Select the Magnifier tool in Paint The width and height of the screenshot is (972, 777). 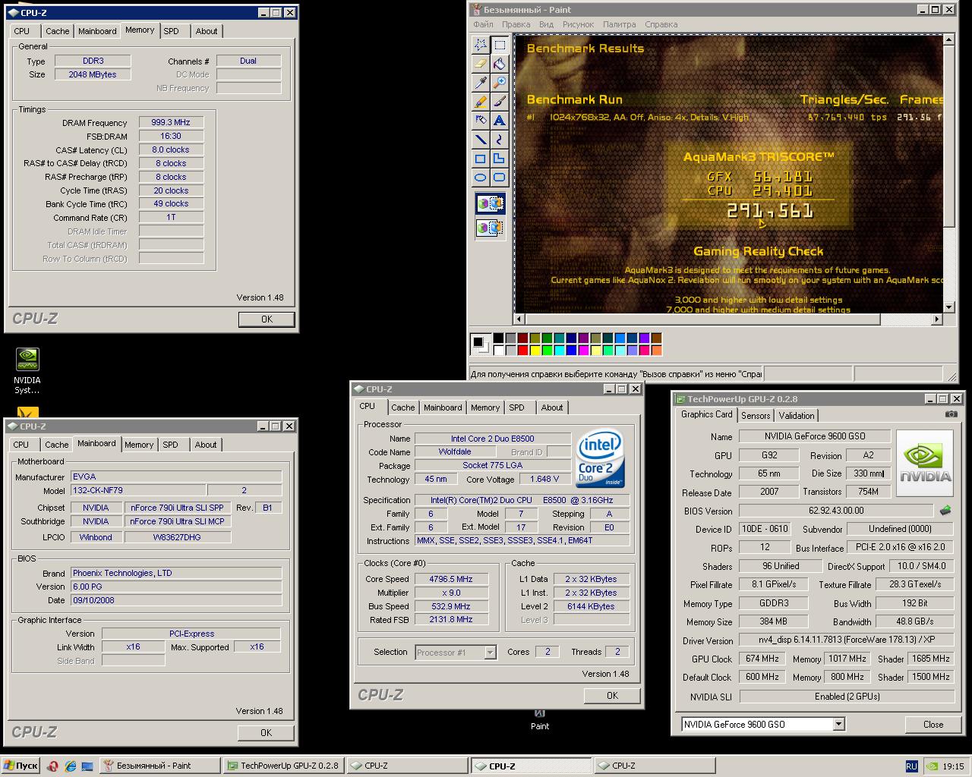[499, 82]
